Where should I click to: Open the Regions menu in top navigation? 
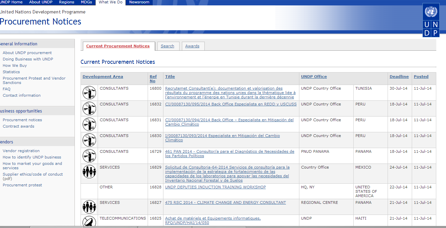(x=66, y=2)
